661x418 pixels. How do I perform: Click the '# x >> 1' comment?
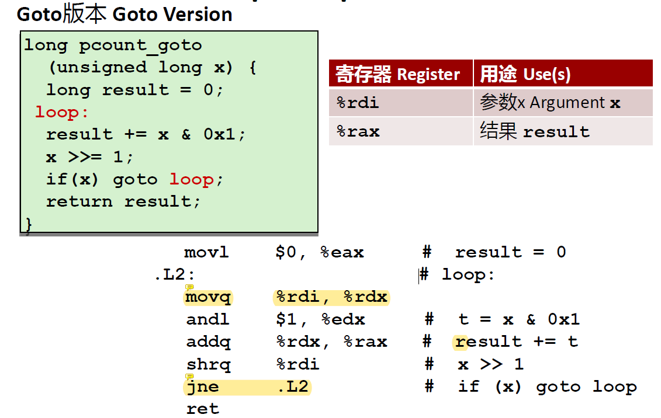474,364
